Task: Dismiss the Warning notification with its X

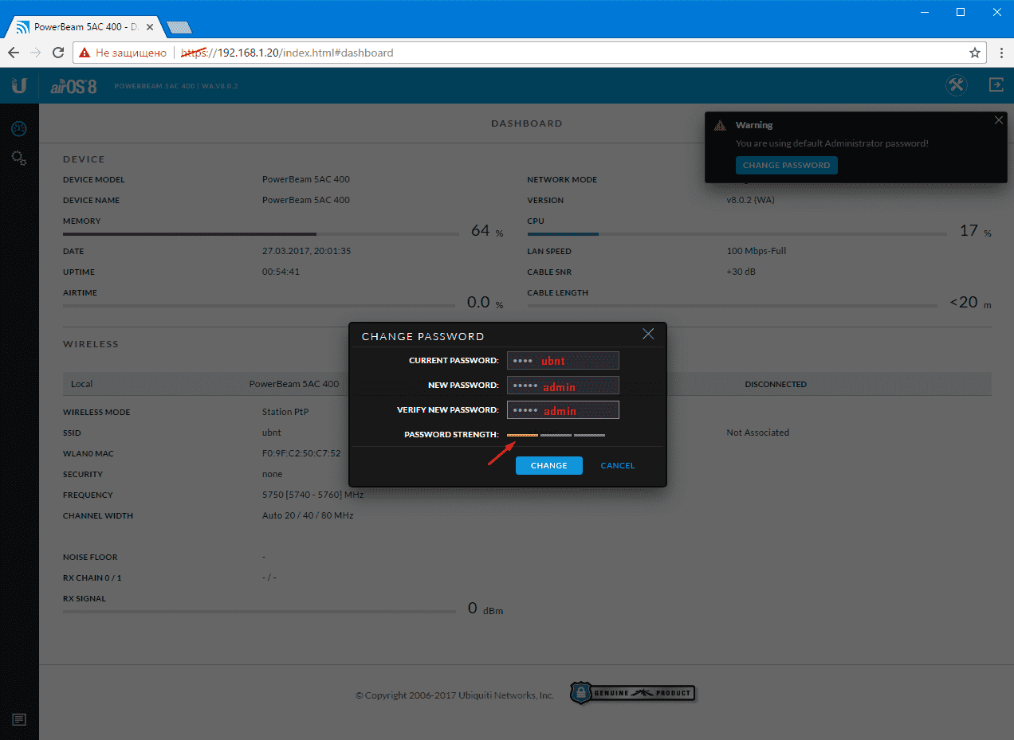Action: [x=999, y=121]
